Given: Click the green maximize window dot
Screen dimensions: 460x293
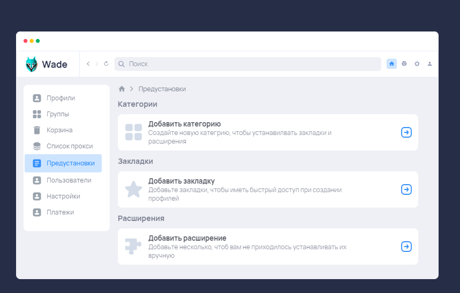Looking at the screenshot, I should [38, 41].
